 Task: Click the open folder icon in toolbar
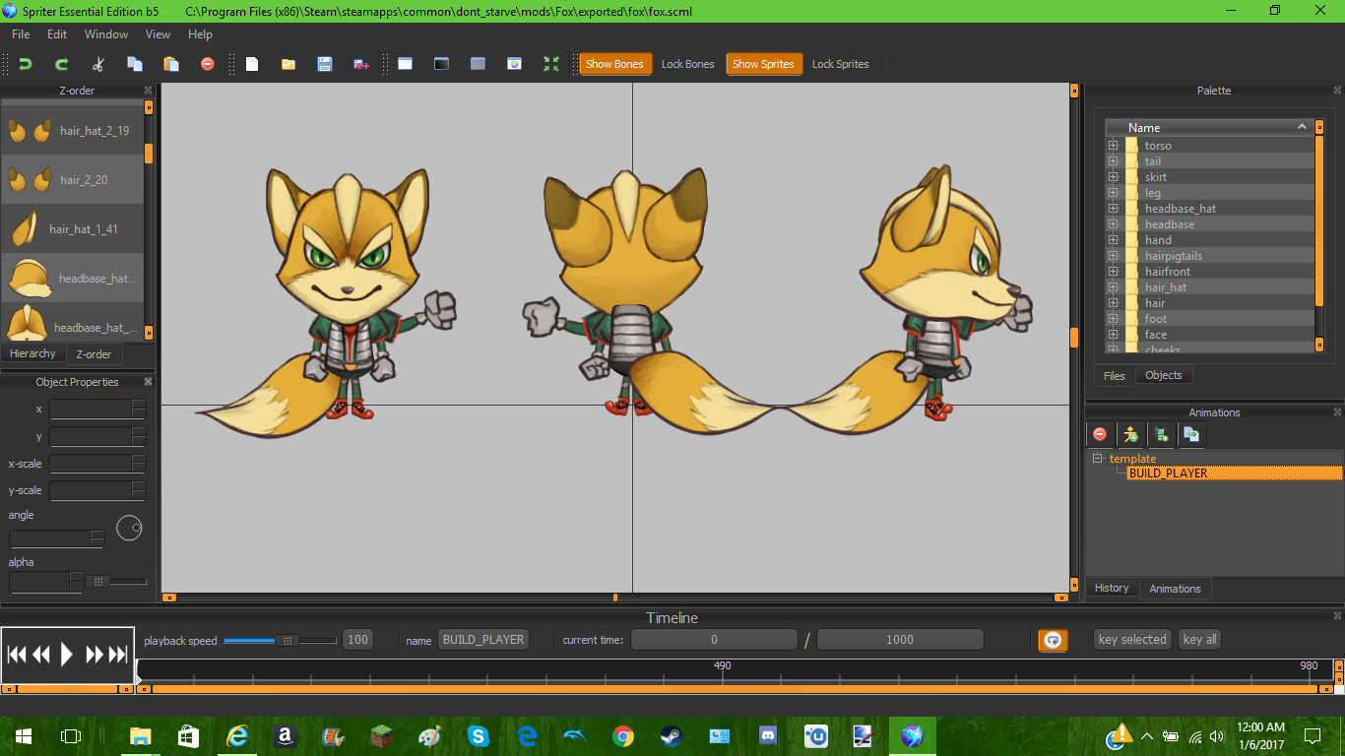tap(288, 64)
